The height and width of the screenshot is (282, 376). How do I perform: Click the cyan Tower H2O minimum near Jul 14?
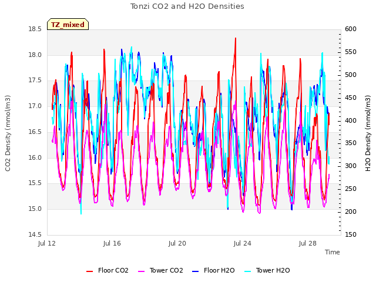(81, 213)
